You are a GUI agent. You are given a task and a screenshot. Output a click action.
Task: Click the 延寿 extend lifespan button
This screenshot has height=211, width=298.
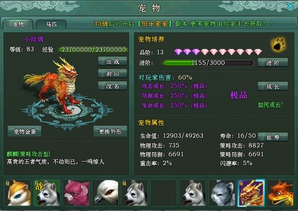point(273,137)
